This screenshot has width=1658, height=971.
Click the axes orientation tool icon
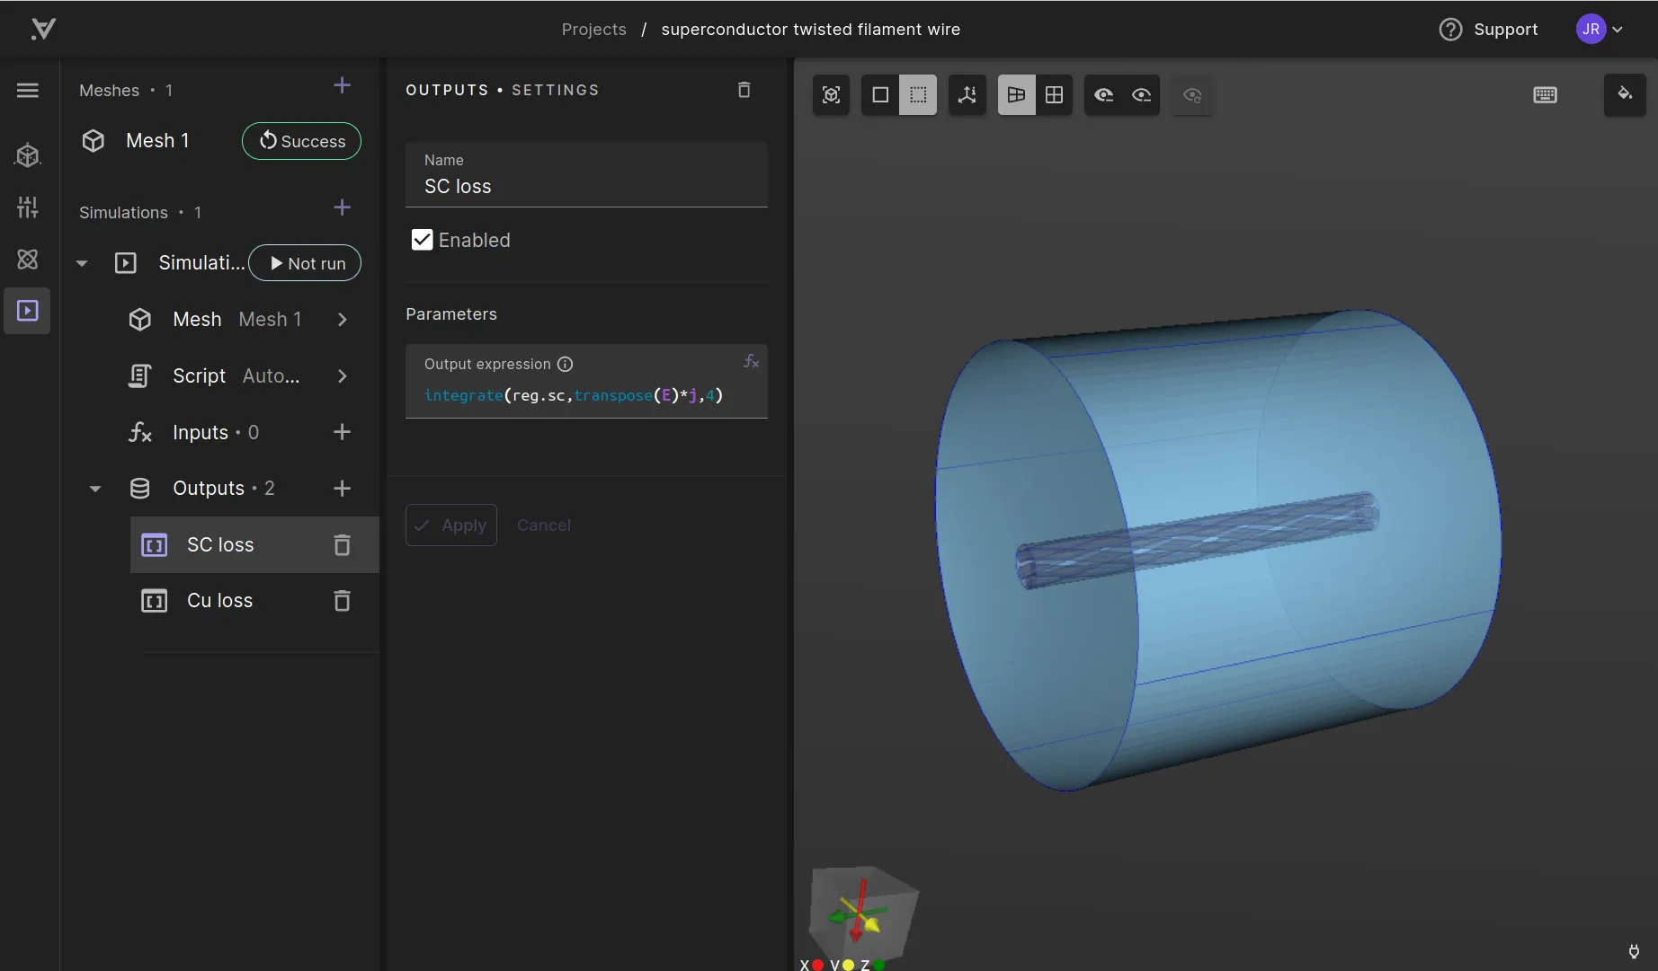click(x=967, y=95)
